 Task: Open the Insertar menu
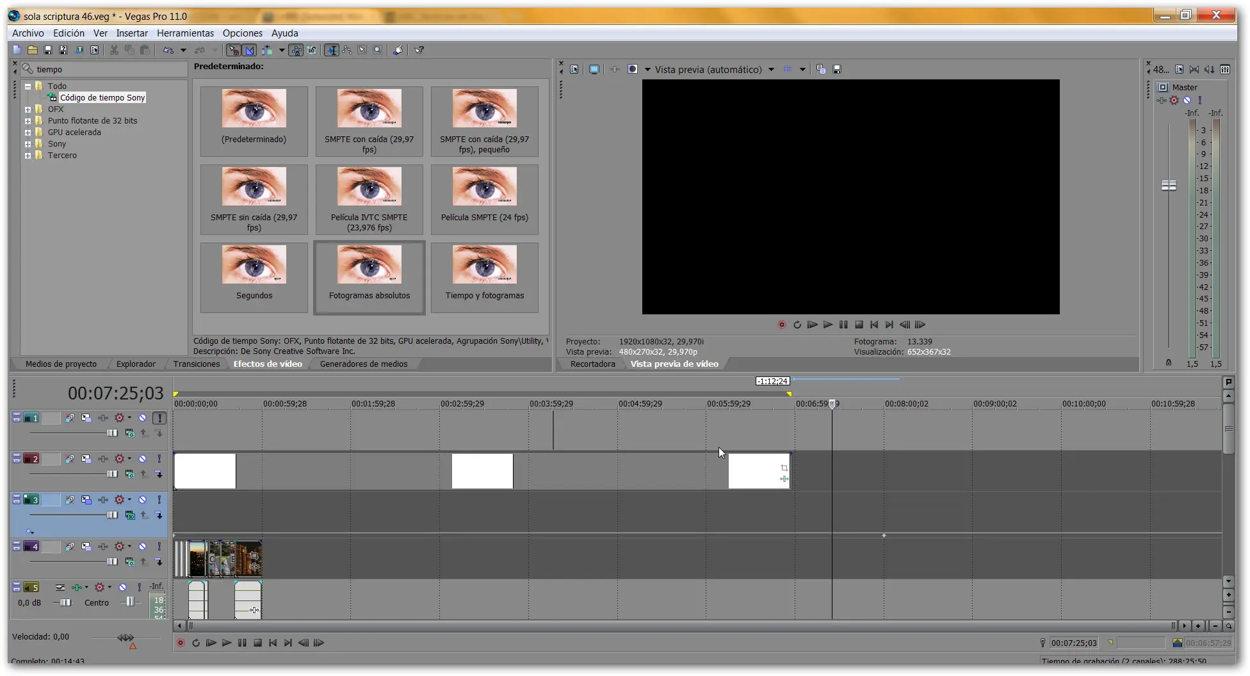pos(132,33)
